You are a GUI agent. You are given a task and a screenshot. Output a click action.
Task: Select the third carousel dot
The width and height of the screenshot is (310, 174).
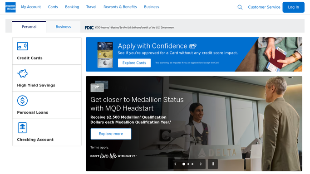[x=192, y=164]
